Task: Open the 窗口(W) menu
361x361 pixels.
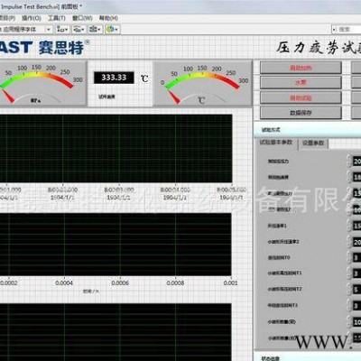Action: pos(82,18)
